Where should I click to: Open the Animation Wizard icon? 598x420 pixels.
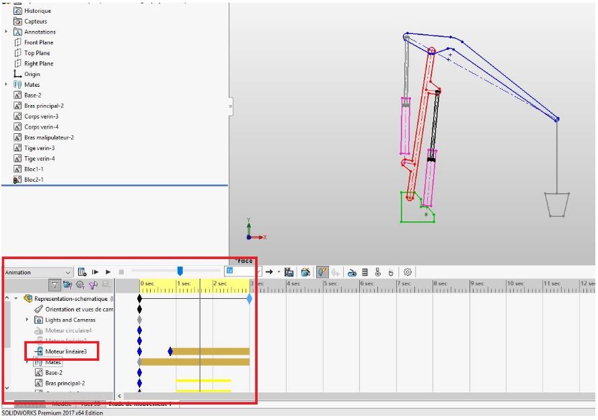pyautogui.click(x=305, y=272)
